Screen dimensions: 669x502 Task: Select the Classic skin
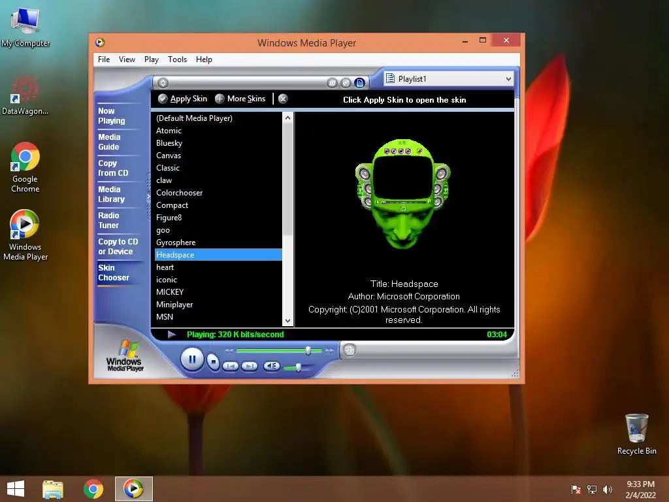pos(218,168)
